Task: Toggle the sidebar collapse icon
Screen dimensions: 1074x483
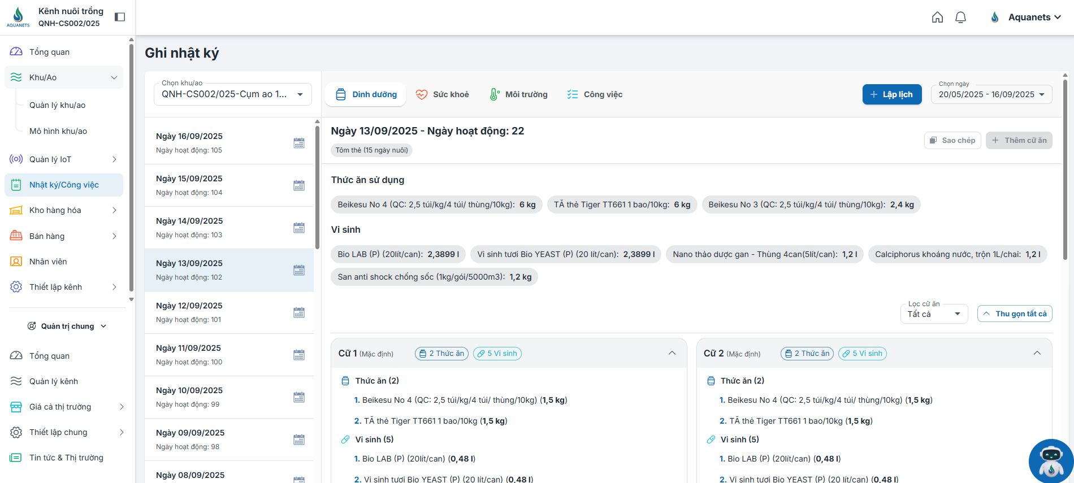Action: coord(120,17)
